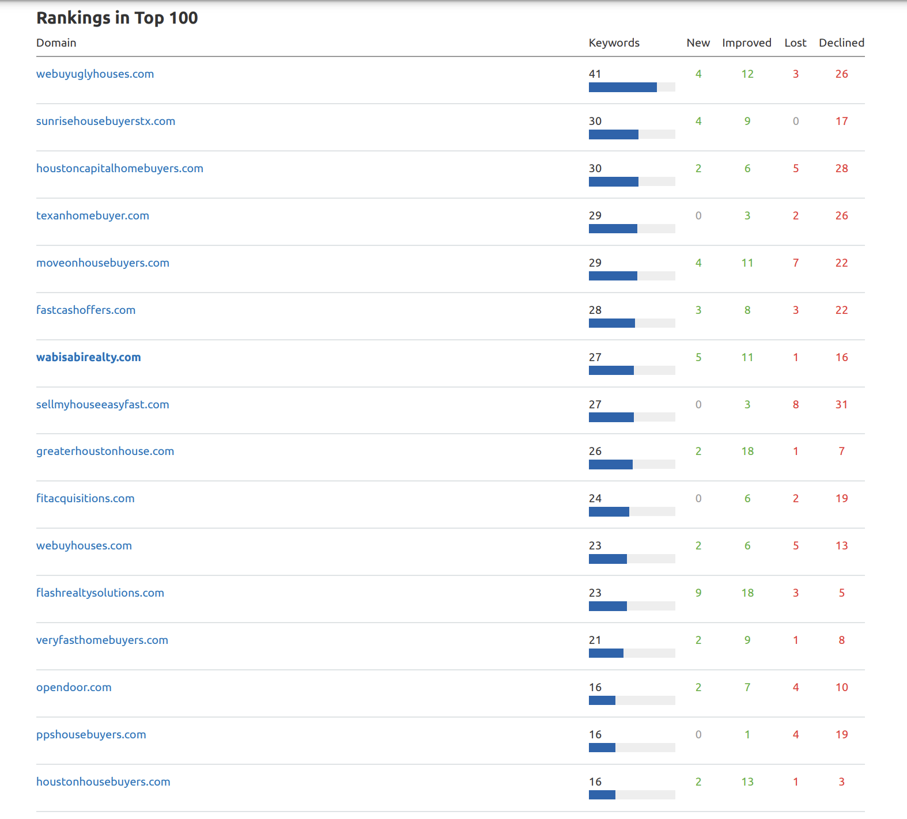Image resolution: width=907 pixels, height=819 pixels.
Task: Open the ppshousebuyers.com domain link
Action: (x=91, y=734)
